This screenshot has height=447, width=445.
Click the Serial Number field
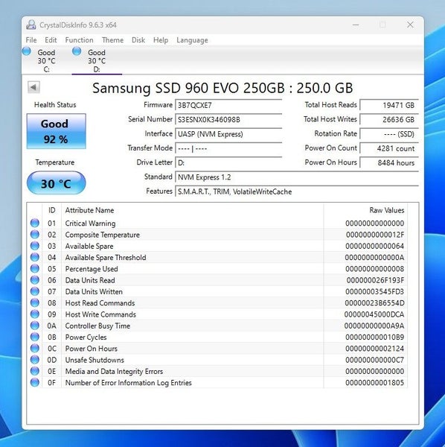tap(228, 119)
